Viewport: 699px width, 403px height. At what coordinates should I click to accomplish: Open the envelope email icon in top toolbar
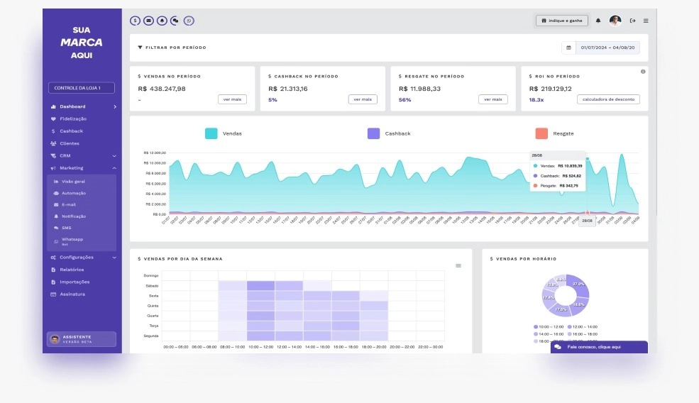coord(148,21)
